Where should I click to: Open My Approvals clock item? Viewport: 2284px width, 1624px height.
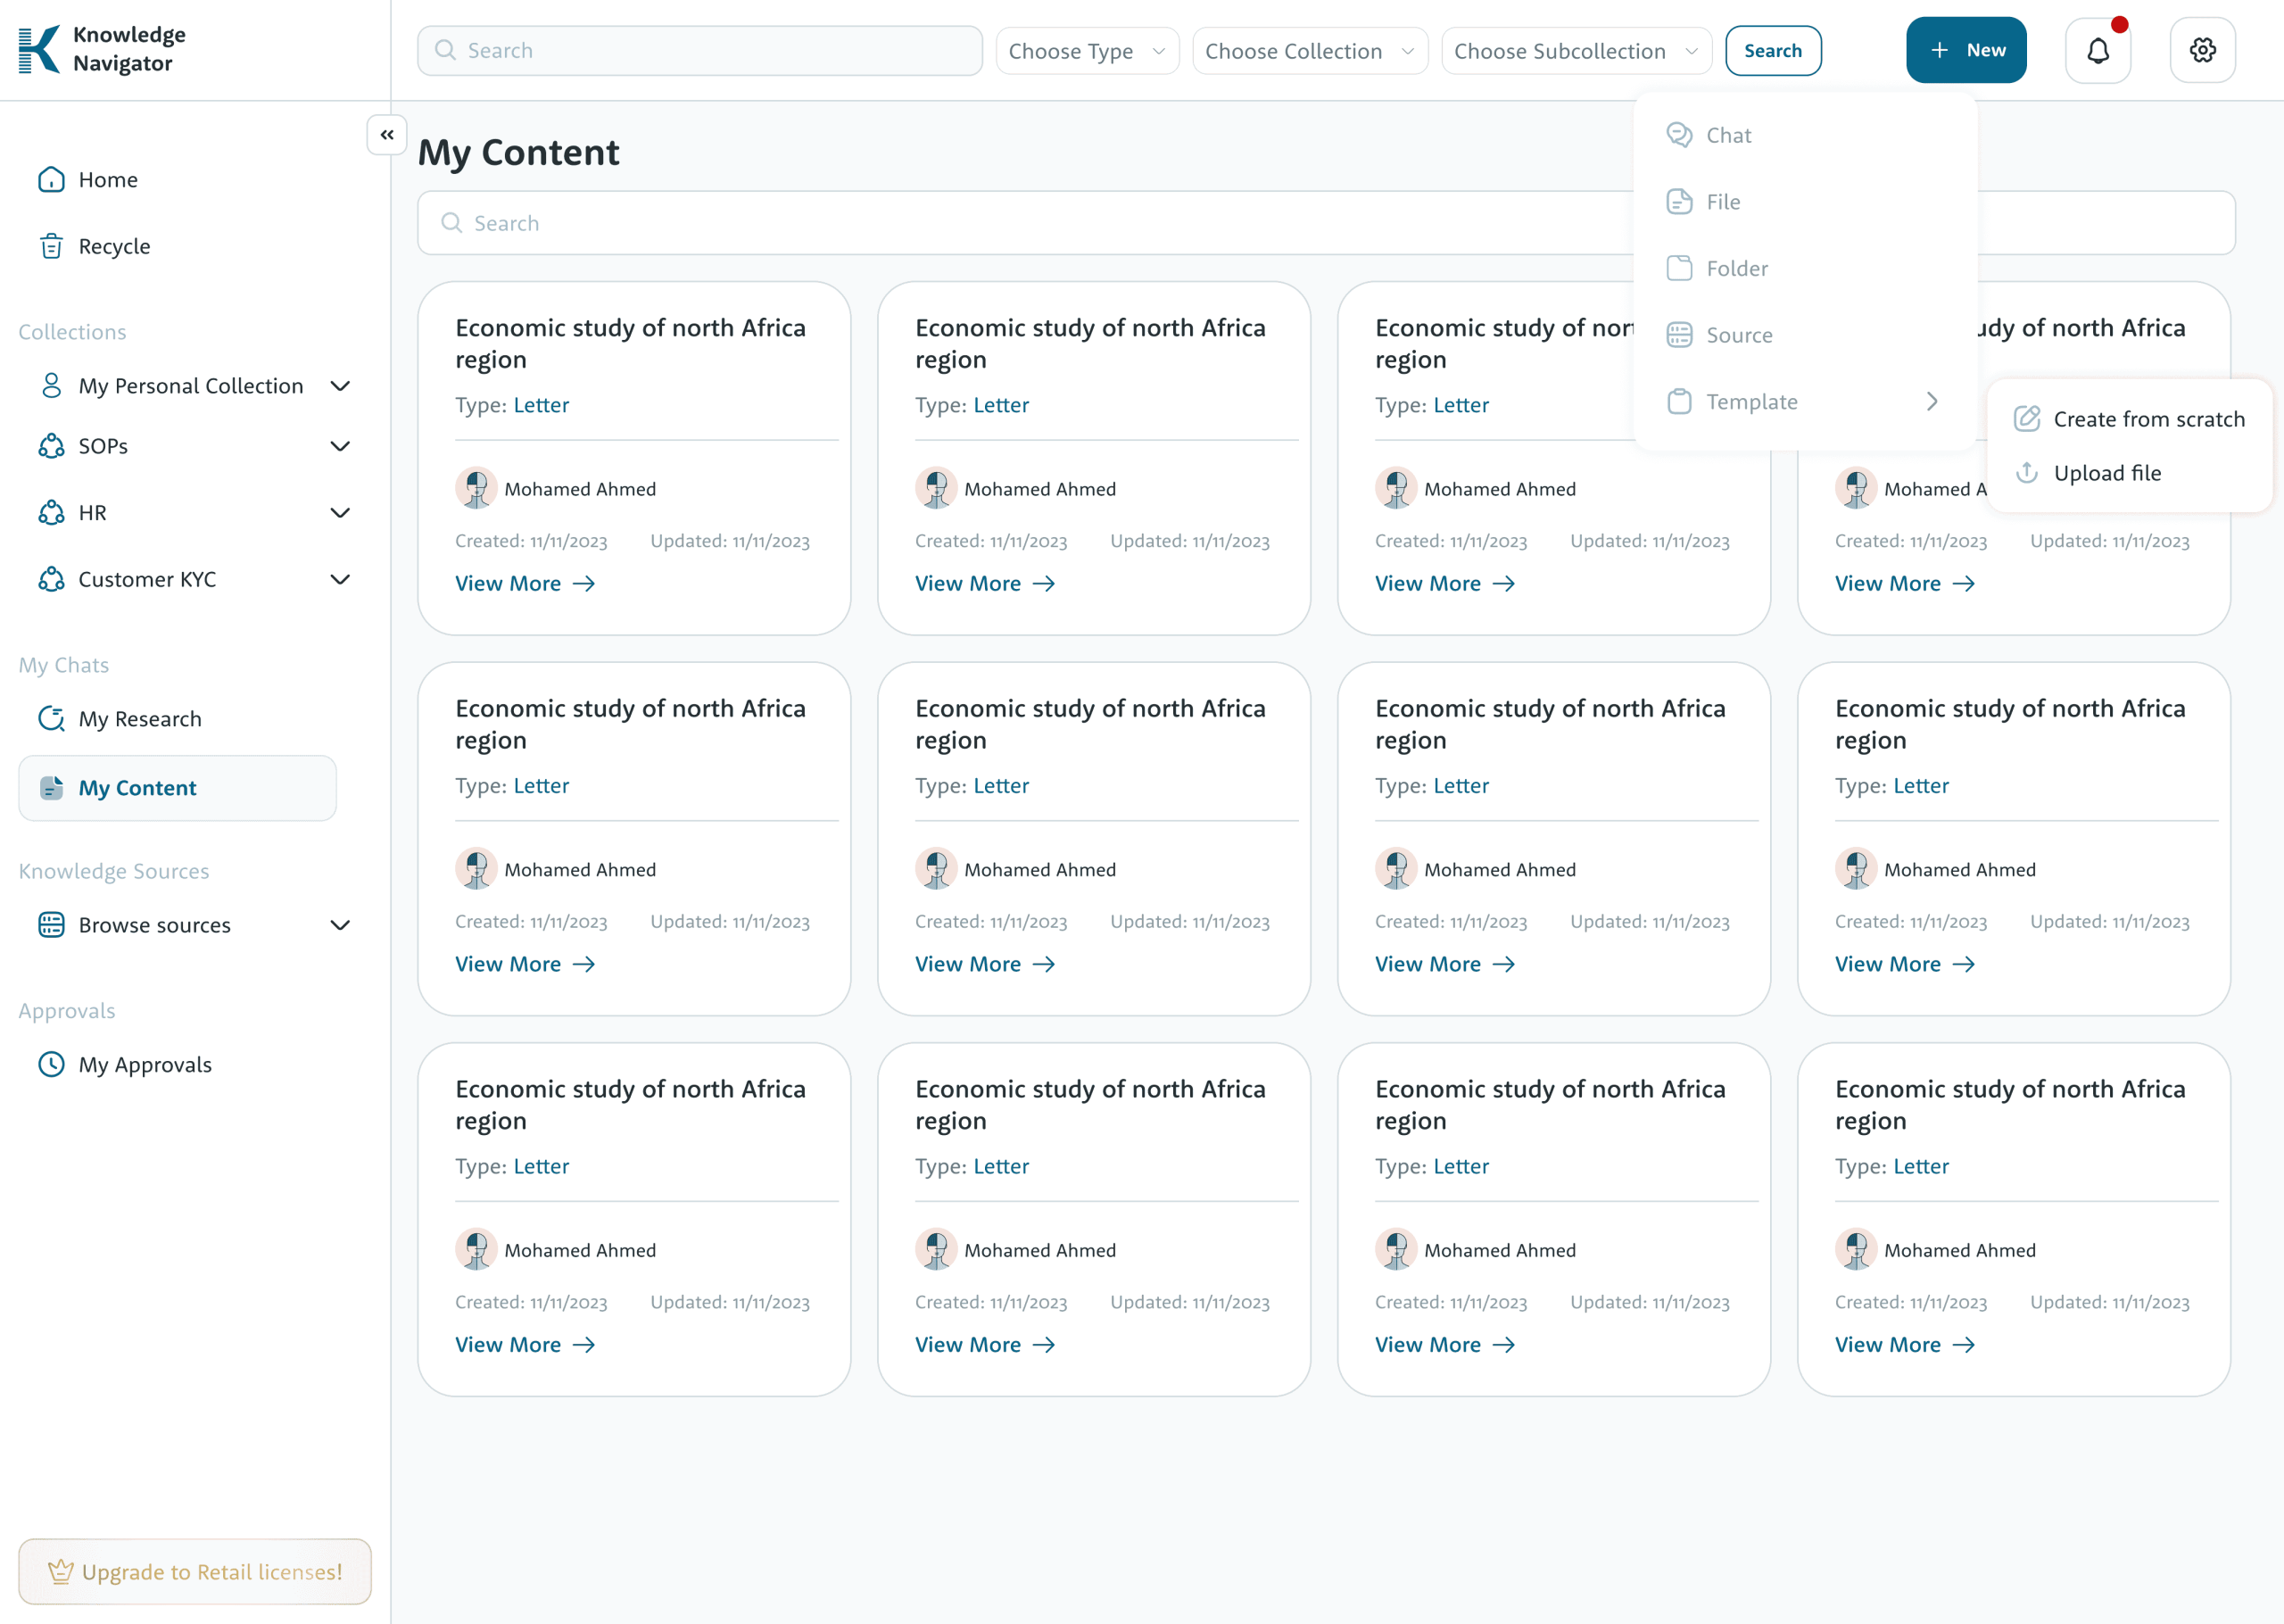(x=144, y=1064)
